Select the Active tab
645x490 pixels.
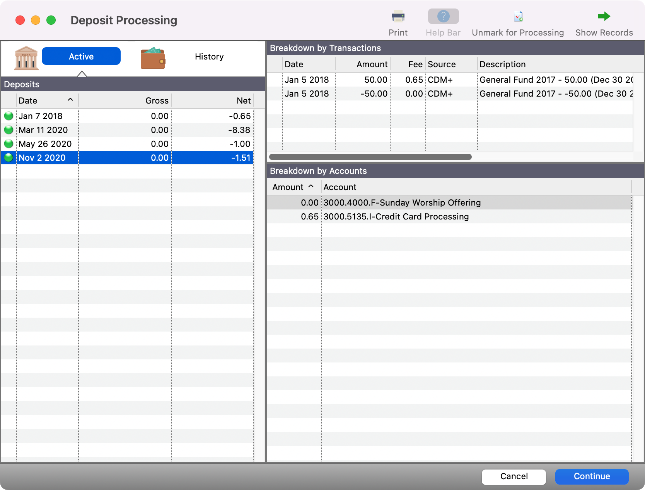click(81, 56)
